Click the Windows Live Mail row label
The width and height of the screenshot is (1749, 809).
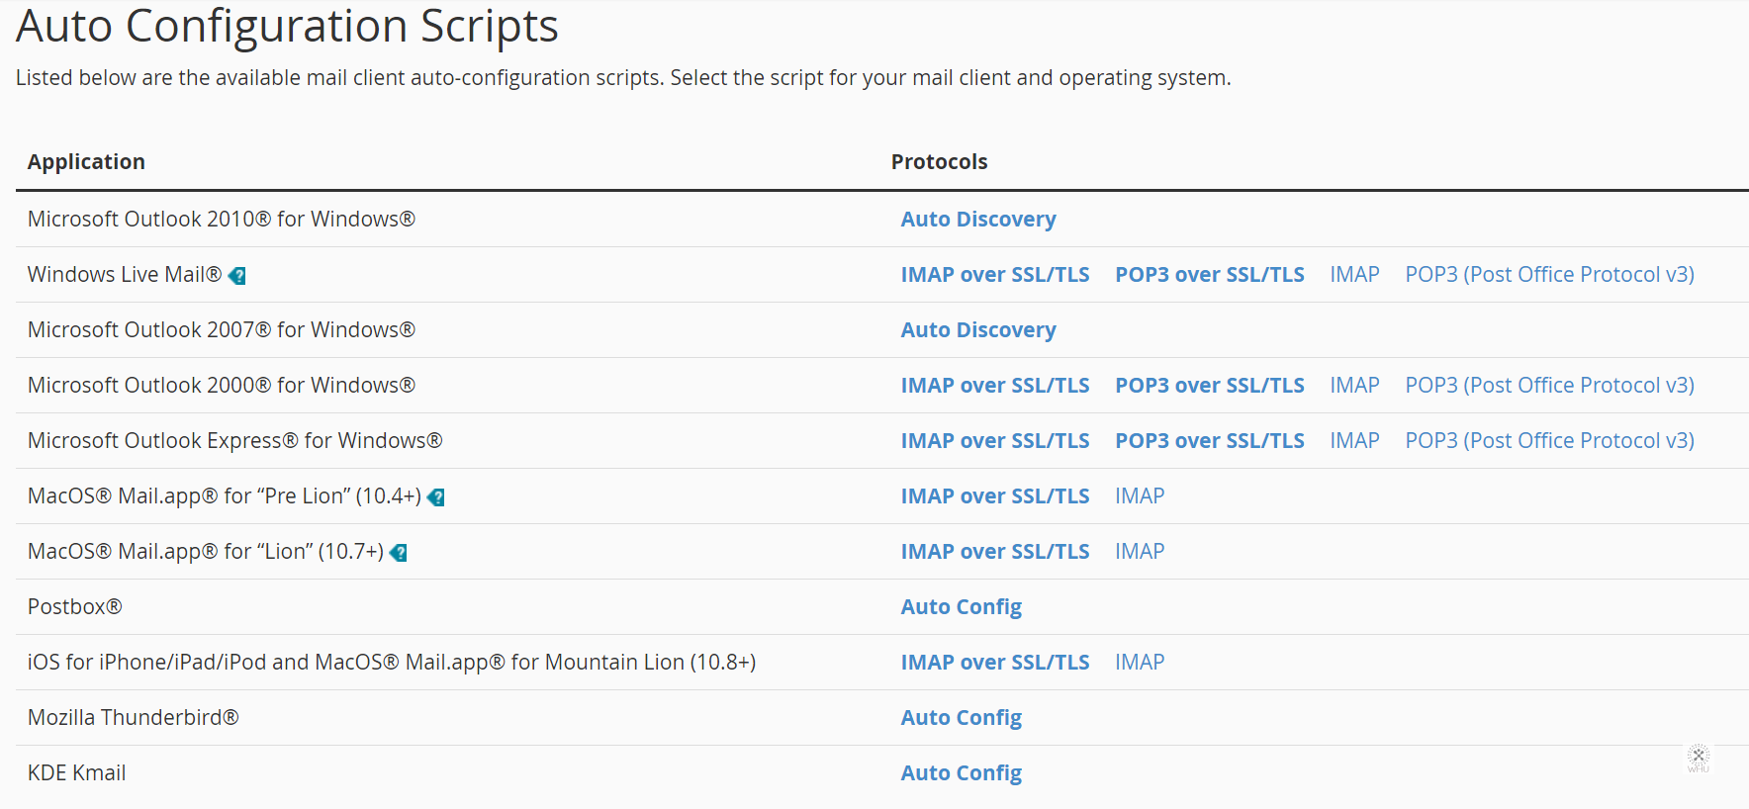pyautogui.click(x=125, y=275)
